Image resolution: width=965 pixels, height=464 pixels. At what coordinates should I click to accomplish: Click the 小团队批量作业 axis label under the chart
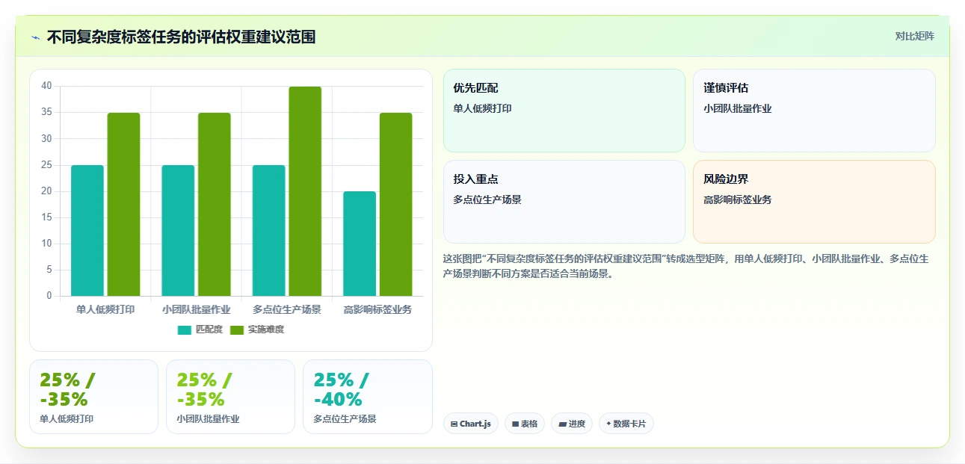[197, 309]
